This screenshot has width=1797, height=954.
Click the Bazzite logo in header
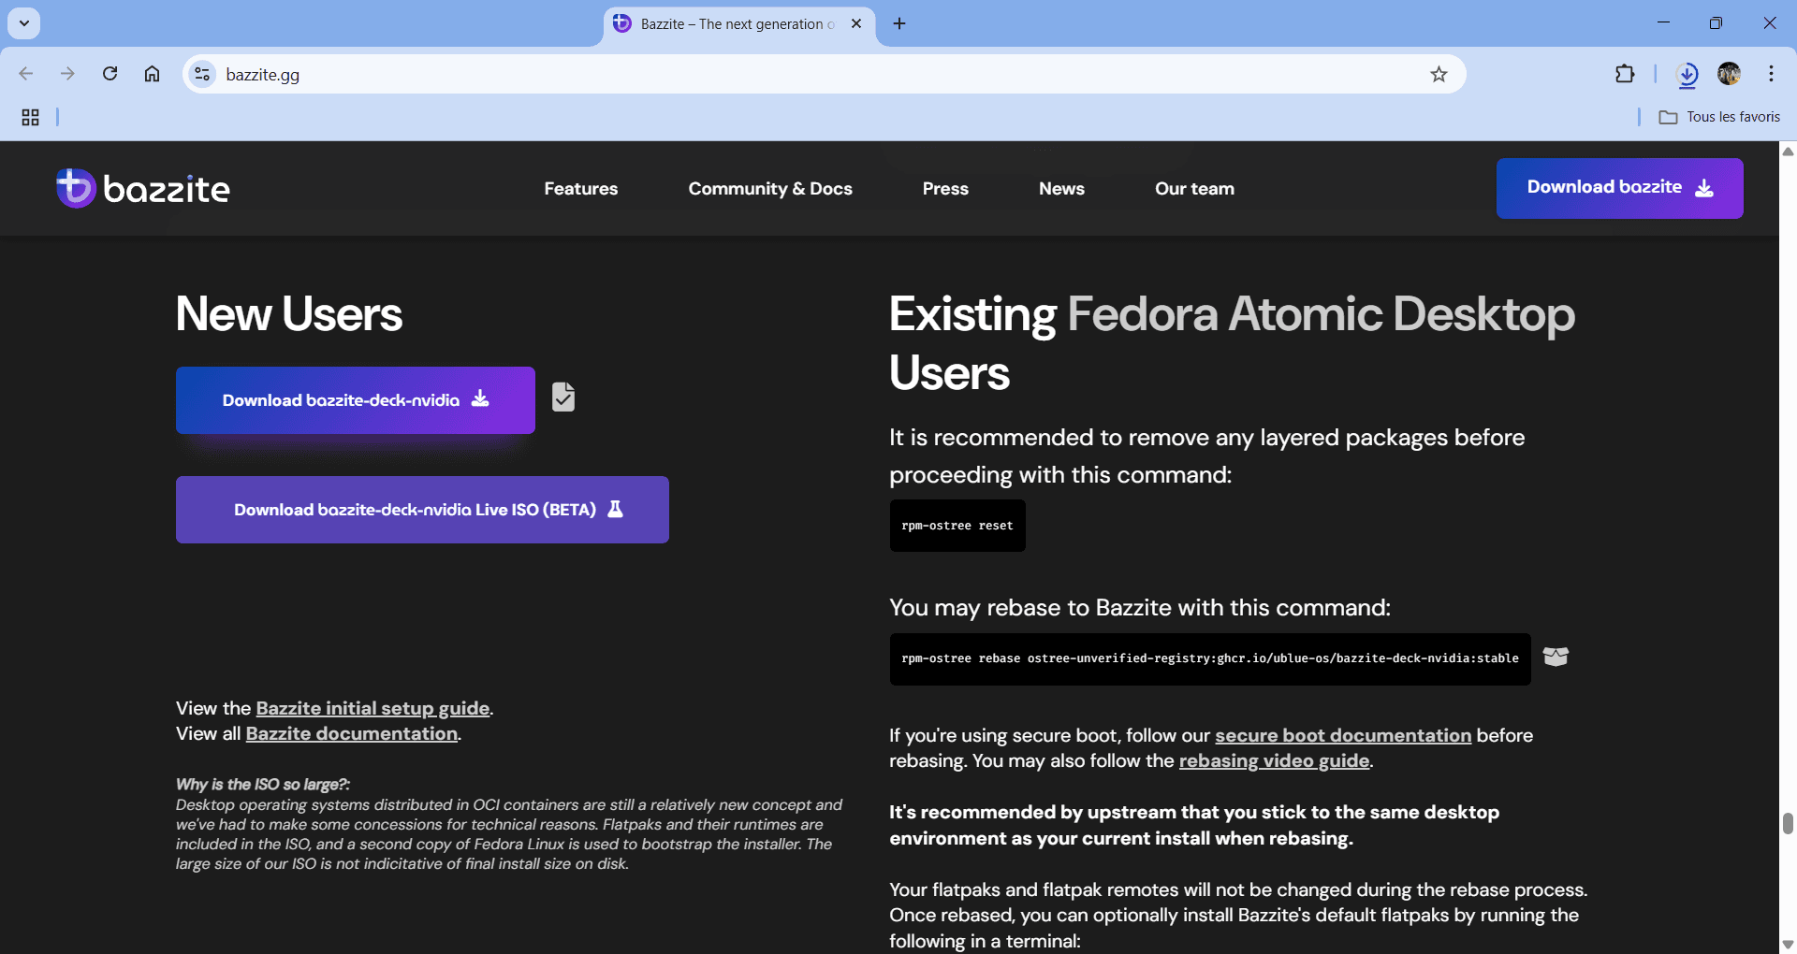coord(143,188)
